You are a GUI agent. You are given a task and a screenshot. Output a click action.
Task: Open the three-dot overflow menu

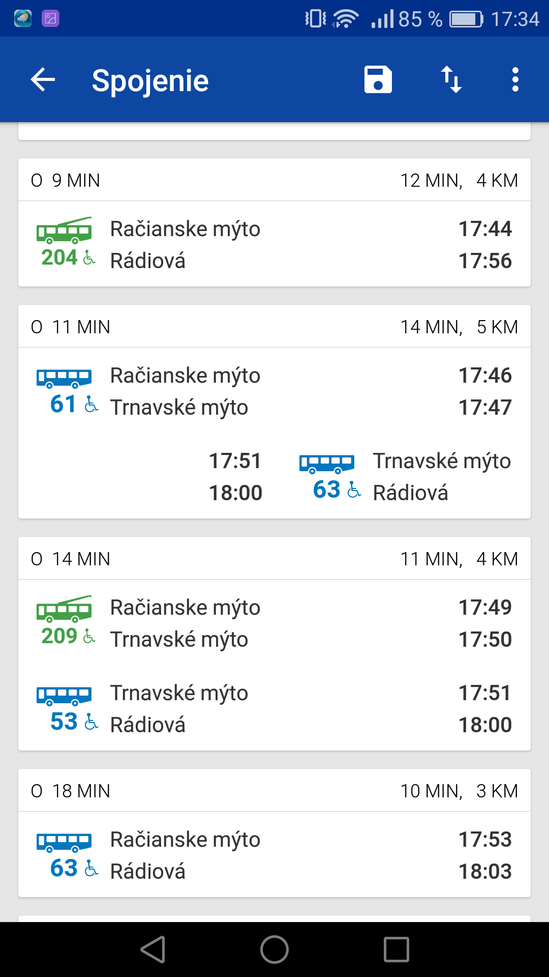tap(515, 80)
